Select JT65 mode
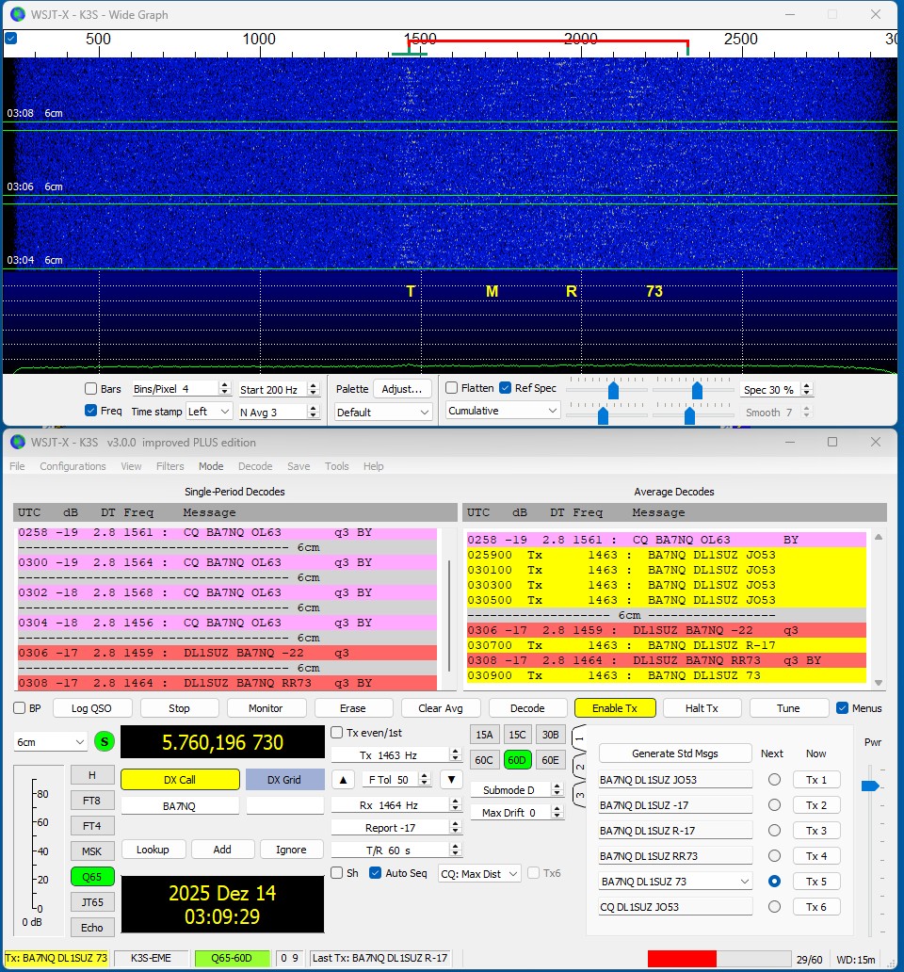904x972 pixels. [x=91, y=901]
